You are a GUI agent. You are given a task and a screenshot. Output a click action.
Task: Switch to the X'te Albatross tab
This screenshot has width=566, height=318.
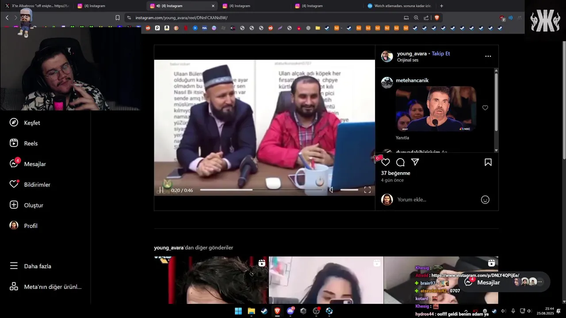tap(37, 6)
